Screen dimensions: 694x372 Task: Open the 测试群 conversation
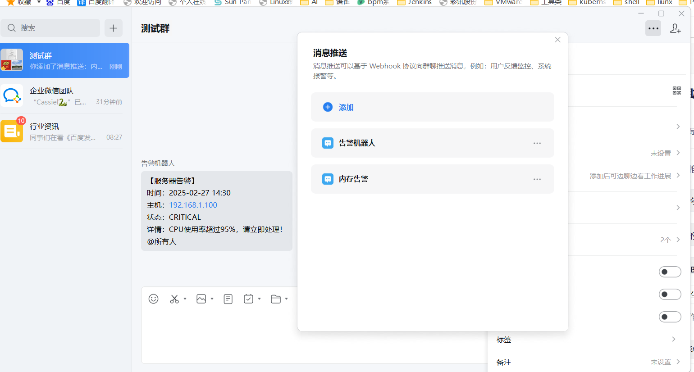click(x=64, y=60)
